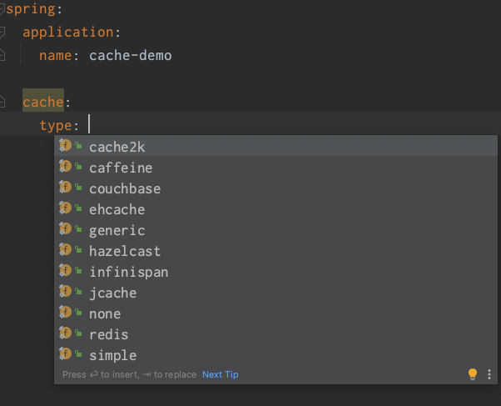The image size is (501, 406).
Task: Click the highlighted cache key
Action: pos(43,103)
